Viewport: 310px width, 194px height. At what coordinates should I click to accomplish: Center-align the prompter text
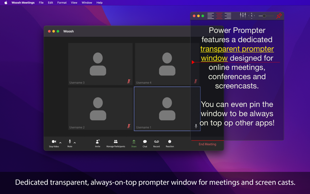click(219, 16)
